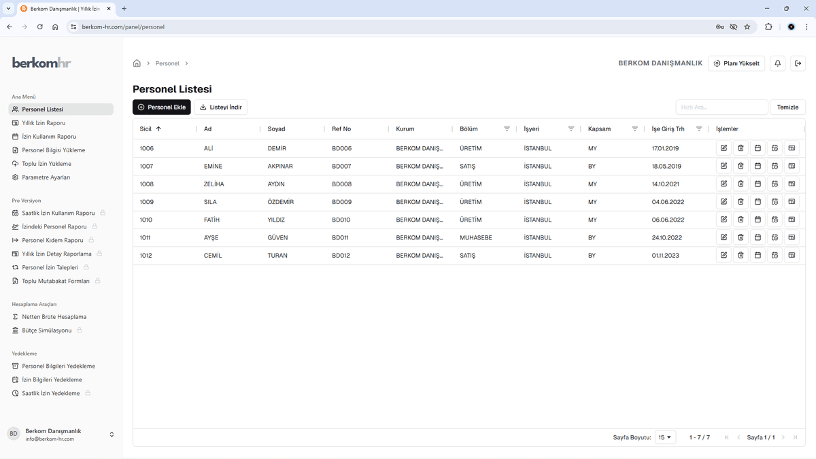The width and height of the screenshot is (816, 459).
Task: Select Parametre Ayarları from the sidebar
Action: [x=46, y=177]
